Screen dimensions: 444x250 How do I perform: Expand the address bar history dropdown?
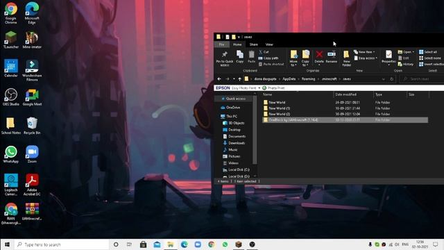click(x=383, y=79)
